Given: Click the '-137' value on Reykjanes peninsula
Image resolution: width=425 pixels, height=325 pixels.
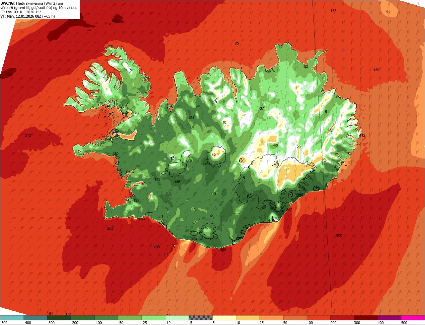Looking at the screenshot, I should [x=136, y=200].
